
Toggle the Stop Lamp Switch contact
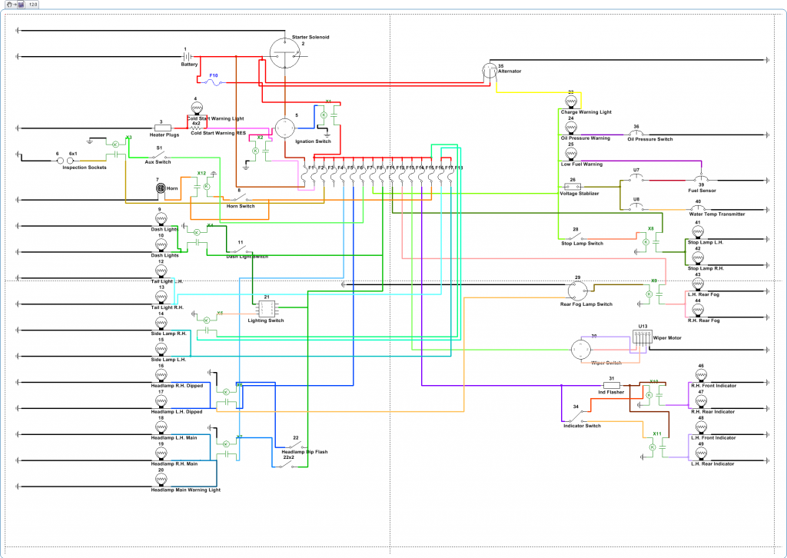coord(576,234)
